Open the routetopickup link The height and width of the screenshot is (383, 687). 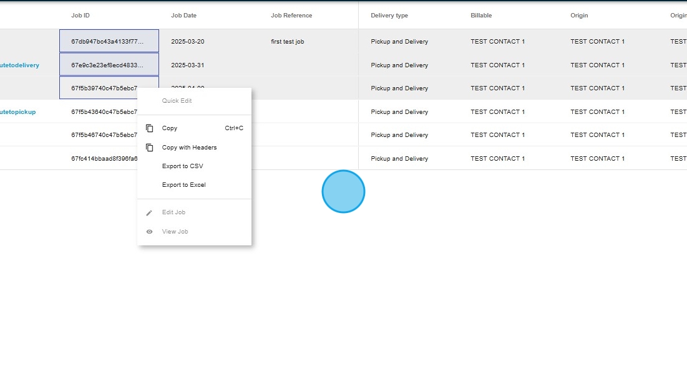click(x=17, y=112)
